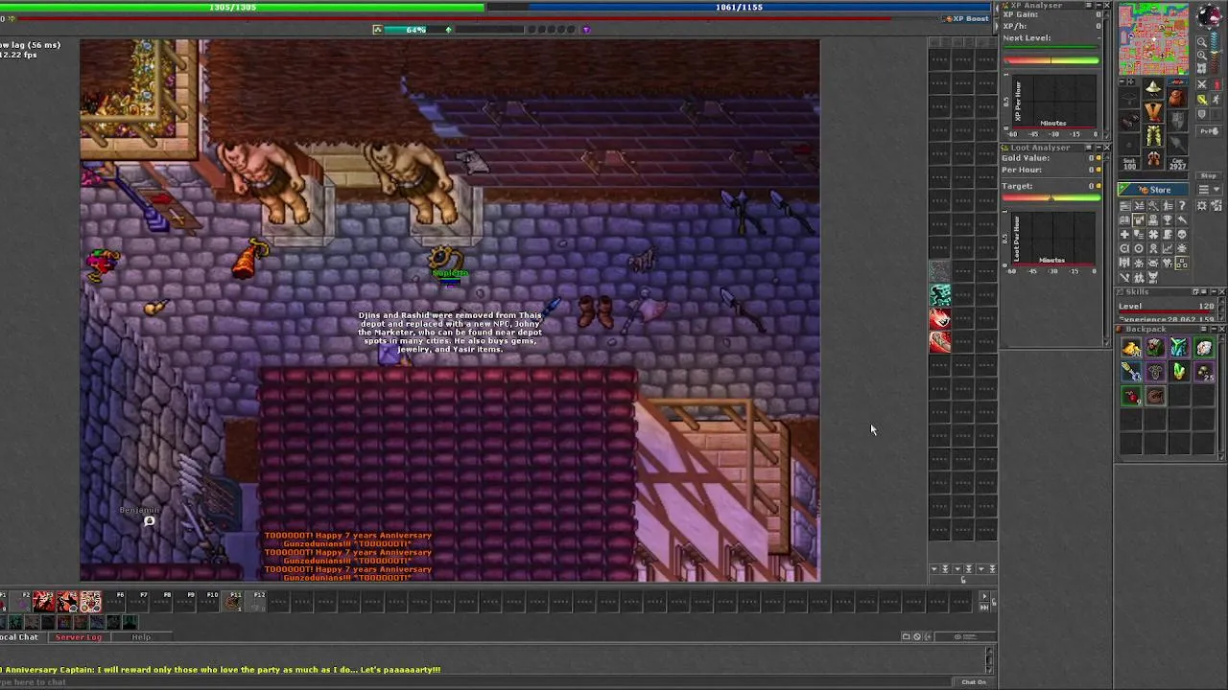The width and height of the screenshot is (1228, 690).
Task: Click the action bar right arrow
Action: pos(984,596)
